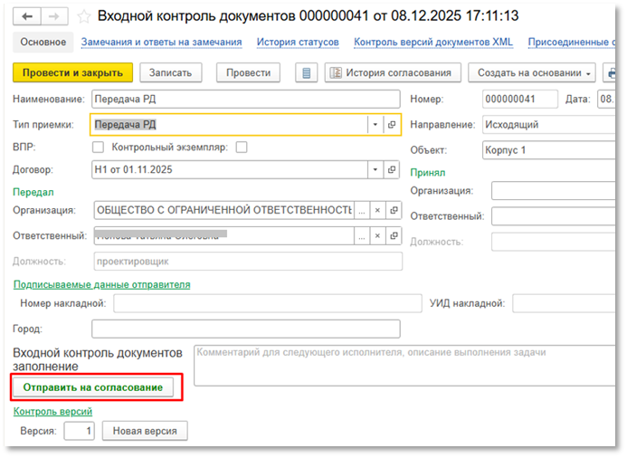Open the Договор field's linked item icon
Image resolution: width=627 pixels, height=458 pixels.
tap(392, 169)
